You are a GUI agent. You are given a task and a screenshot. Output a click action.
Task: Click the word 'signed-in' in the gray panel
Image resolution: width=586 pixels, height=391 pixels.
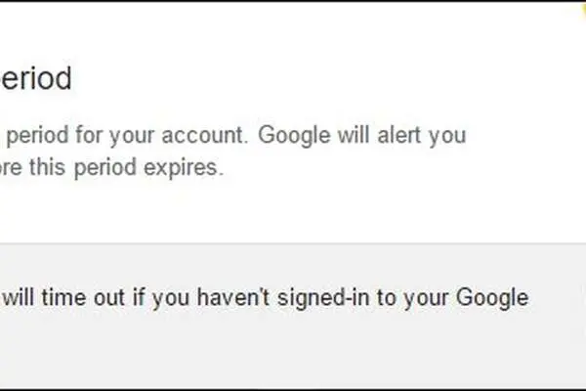323,298
